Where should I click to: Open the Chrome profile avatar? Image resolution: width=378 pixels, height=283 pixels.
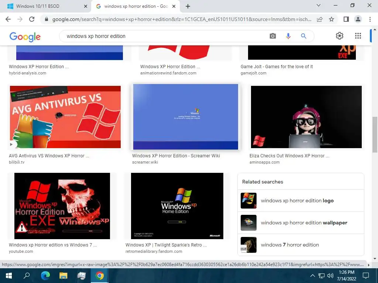(358, 19)
